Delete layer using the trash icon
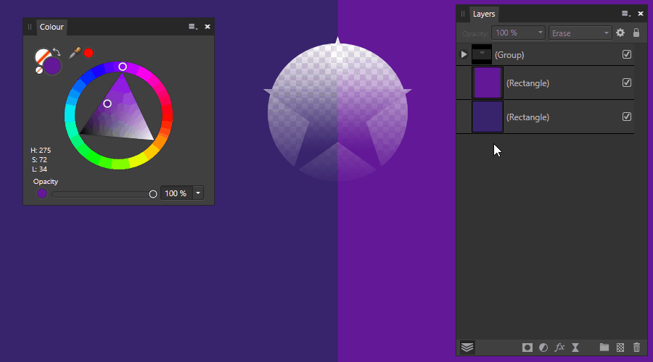The image size is (653, 362). click(637, 348)
